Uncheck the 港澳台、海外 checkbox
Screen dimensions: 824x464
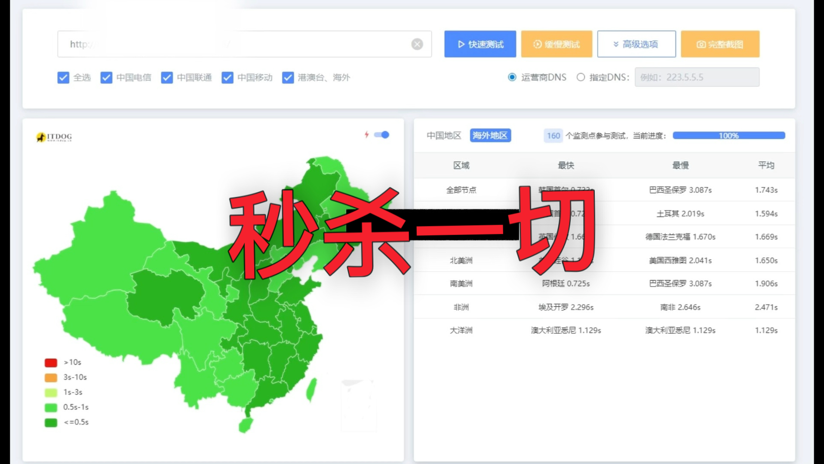(288, 77)
